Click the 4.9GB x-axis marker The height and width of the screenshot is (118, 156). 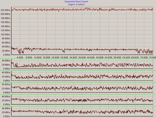(20, 57)
